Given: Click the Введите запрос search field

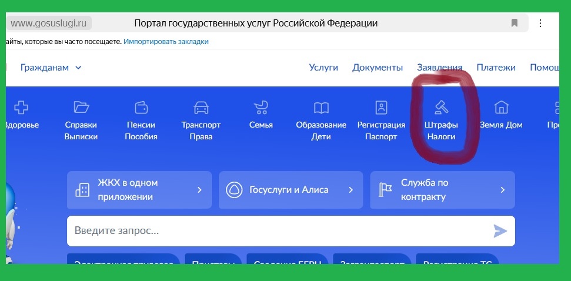Looking at the screenshot, I should point(291,231).
